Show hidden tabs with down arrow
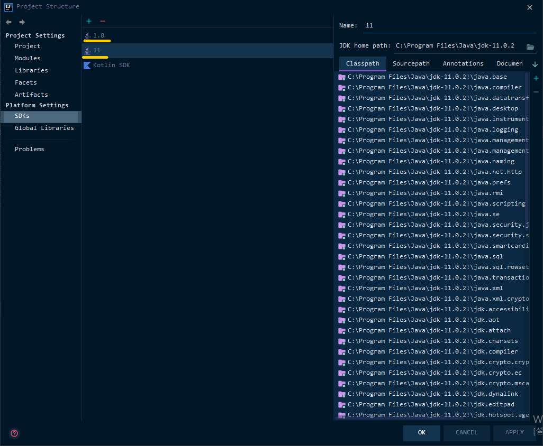 535,64
